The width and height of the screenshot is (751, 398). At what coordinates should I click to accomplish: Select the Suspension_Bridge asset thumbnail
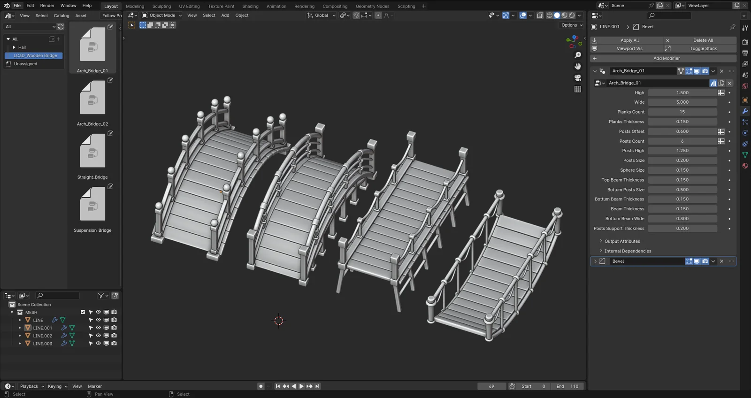coord(92,205)
